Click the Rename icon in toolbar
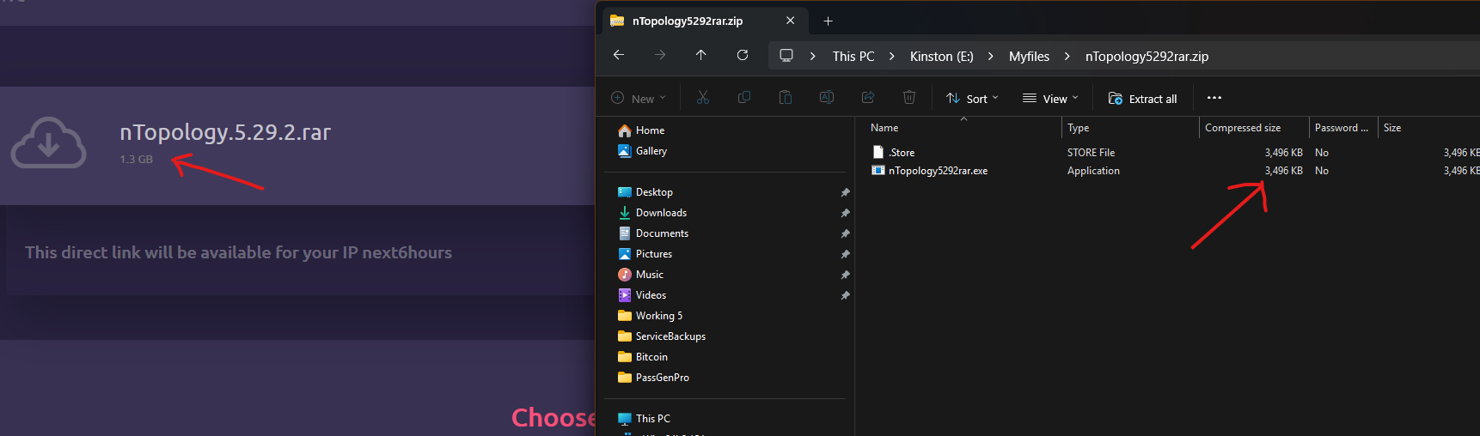 pyautogui.click(x=827, y=98)
